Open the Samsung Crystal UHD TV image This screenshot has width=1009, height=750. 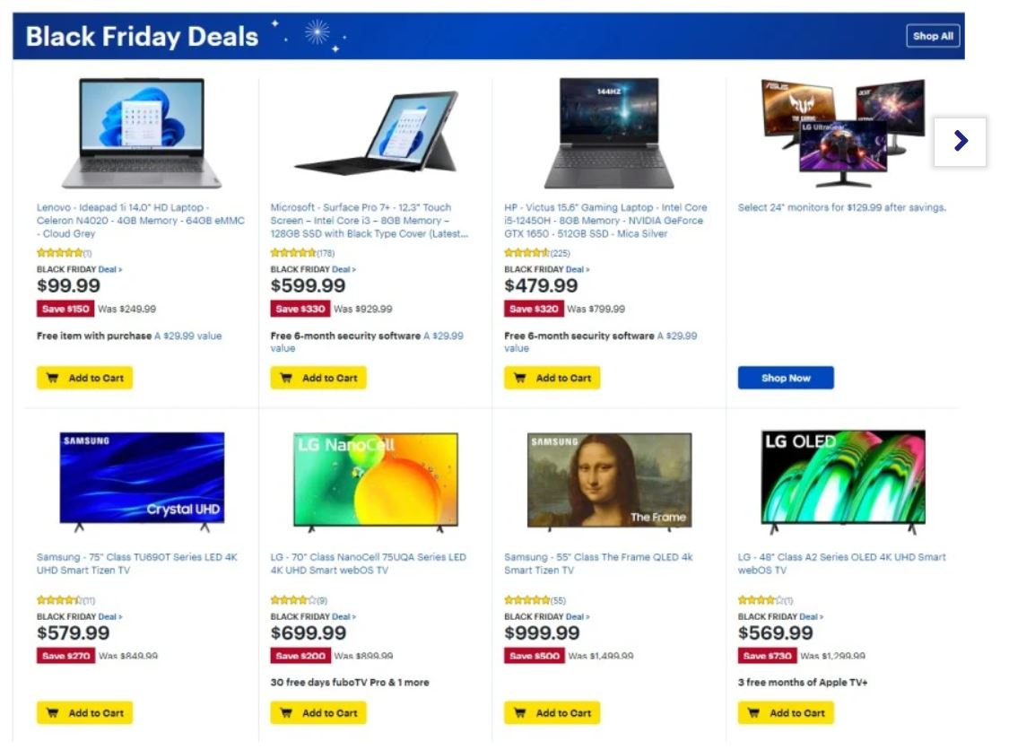[143, 482]
